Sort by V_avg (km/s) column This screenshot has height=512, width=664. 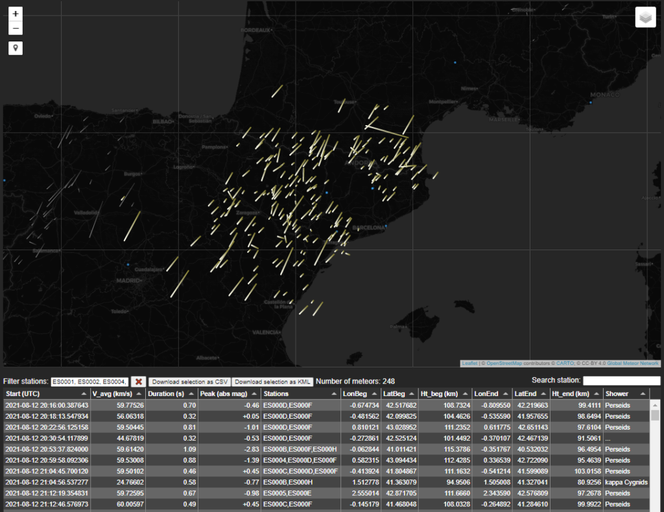[x=117, y=393]
